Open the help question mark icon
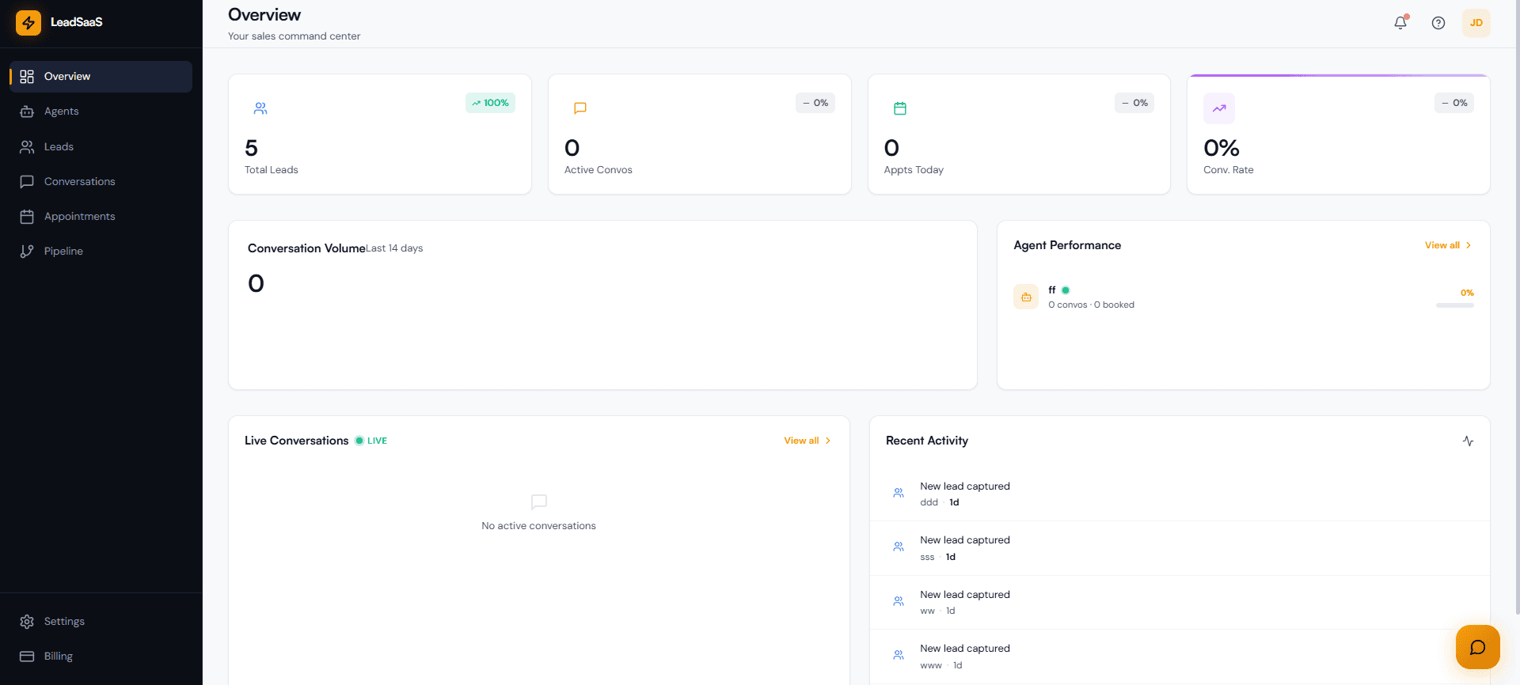This screenshot has height=685, width=1520. 1438,23
